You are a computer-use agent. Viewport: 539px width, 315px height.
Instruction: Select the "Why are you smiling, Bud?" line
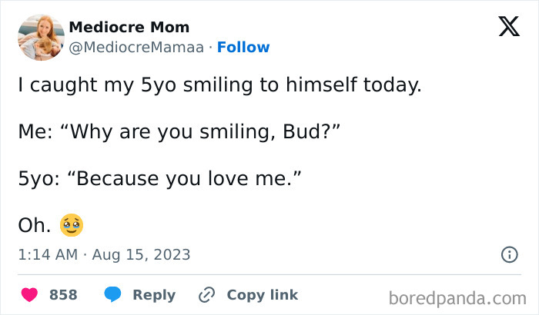point(179,131)
